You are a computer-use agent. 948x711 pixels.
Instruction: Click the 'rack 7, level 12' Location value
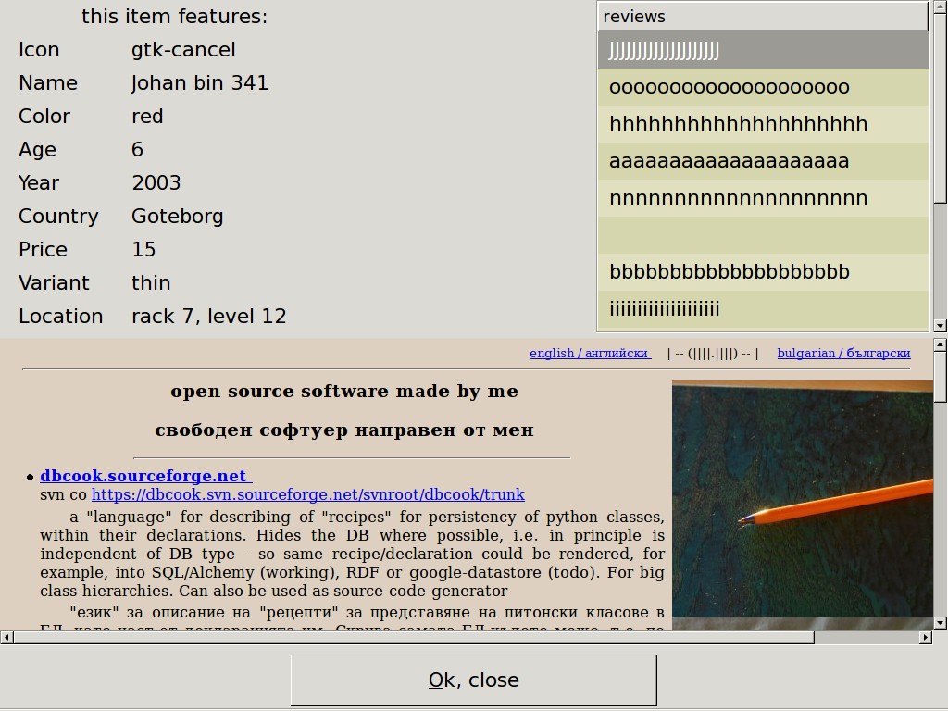click(208, 317)
